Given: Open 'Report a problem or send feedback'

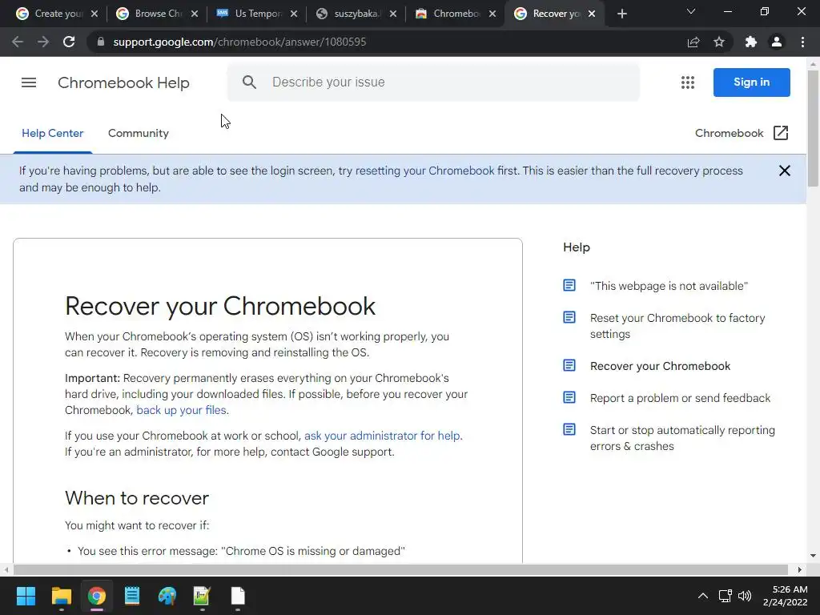Looking at the screenshot, I should 680,398.
